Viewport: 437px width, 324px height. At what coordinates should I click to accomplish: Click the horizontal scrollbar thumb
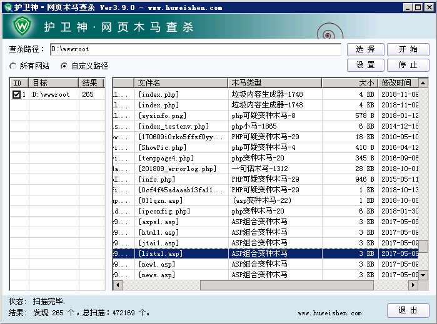click(287, 285)
